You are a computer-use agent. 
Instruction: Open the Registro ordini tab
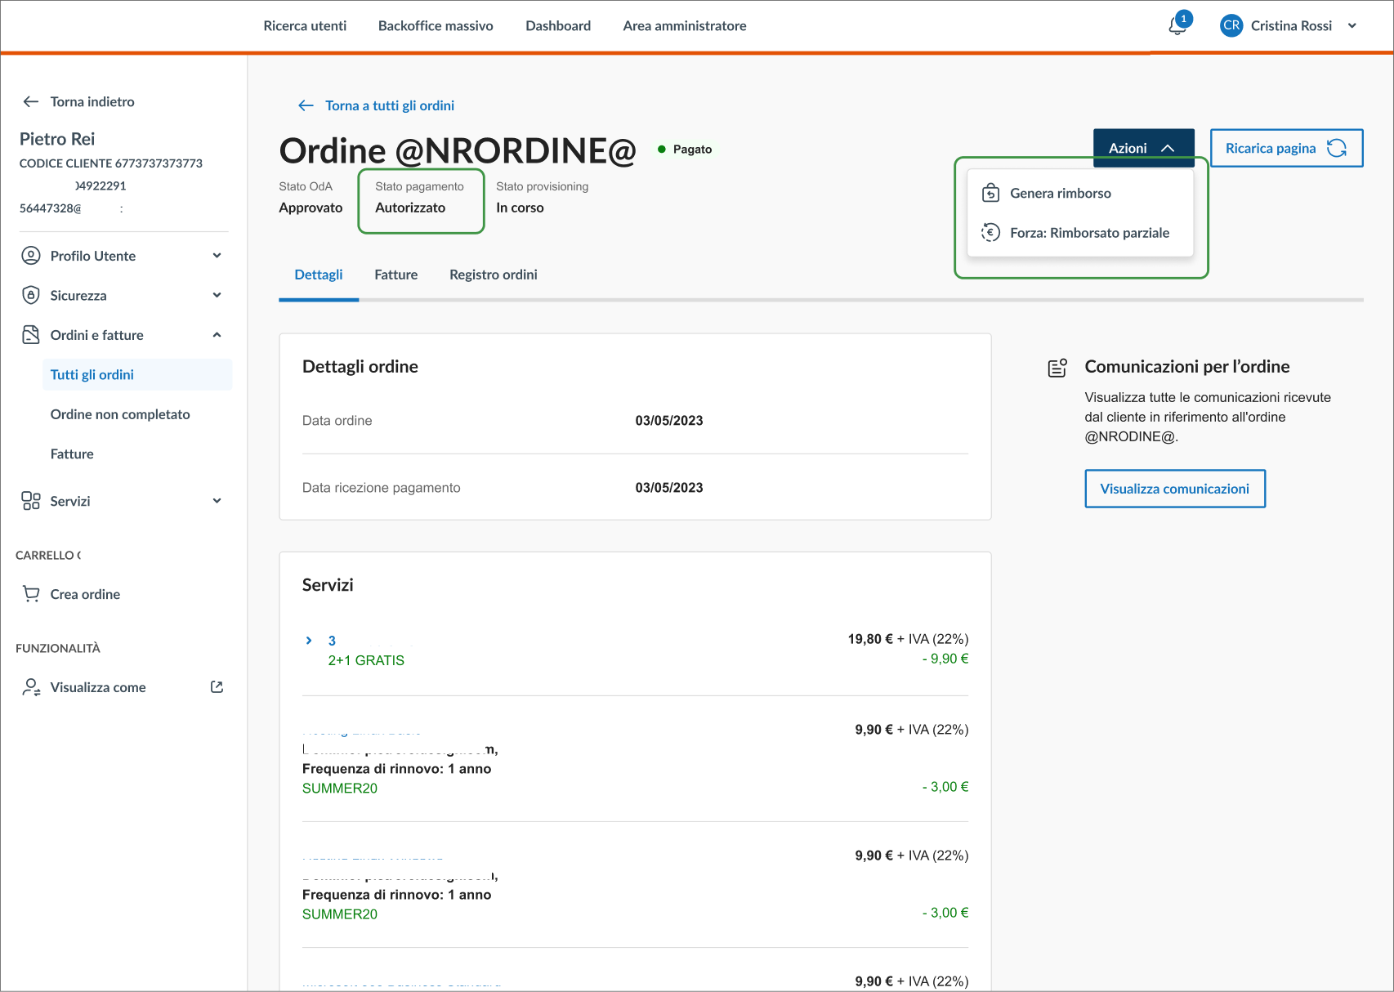point(493,275)
